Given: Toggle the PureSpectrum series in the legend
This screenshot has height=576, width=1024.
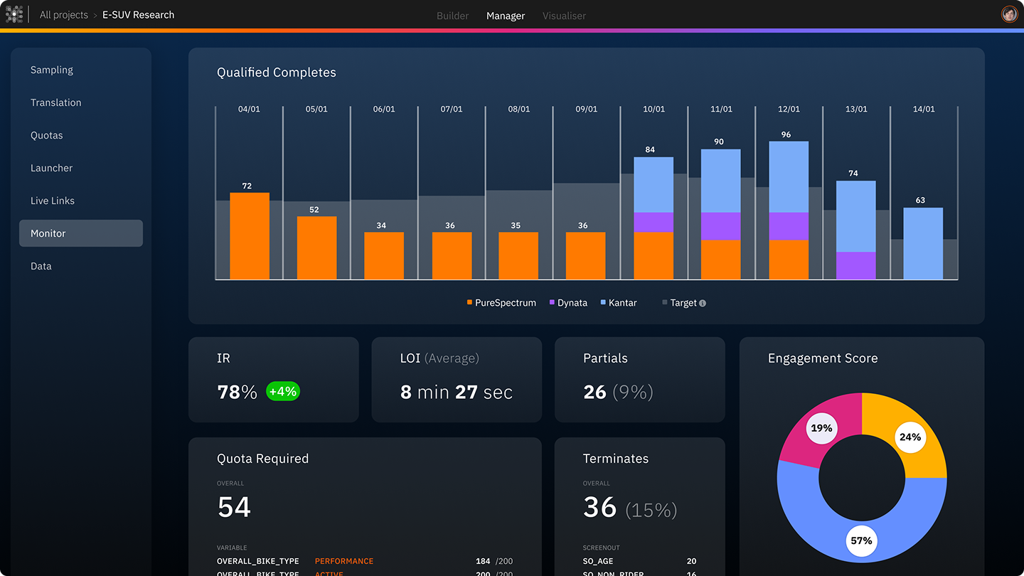Looking at the screenshot, I should 501,302.
